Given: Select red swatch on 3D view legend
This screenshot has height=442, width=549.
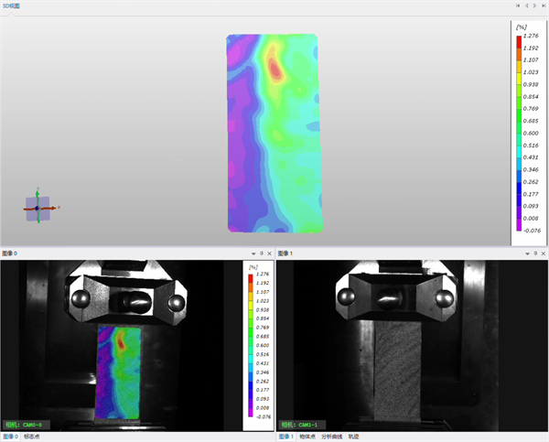Looking at the screenshot, I should point(519,41).
